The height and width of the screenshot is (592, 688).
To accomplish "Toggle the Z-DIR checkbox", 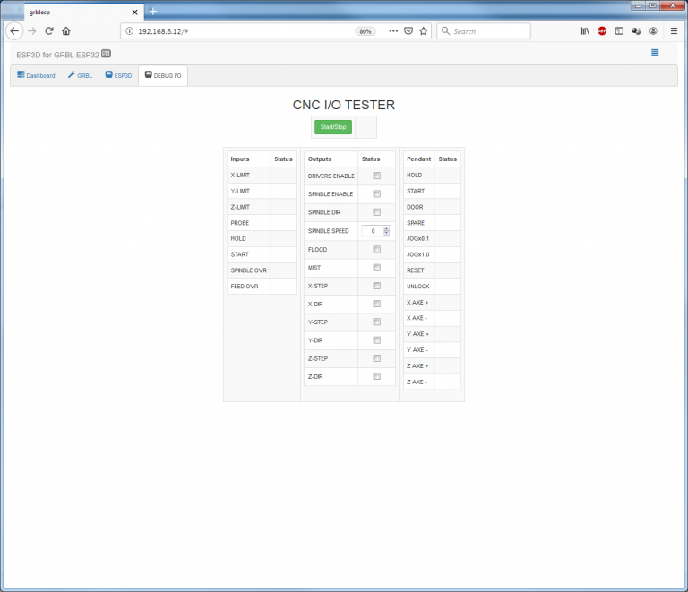I will [376, 376].
